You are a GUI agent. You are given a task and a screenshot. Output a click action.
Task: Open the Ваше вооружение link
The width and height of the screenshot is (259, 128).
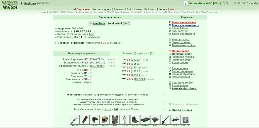coord(184,22)
